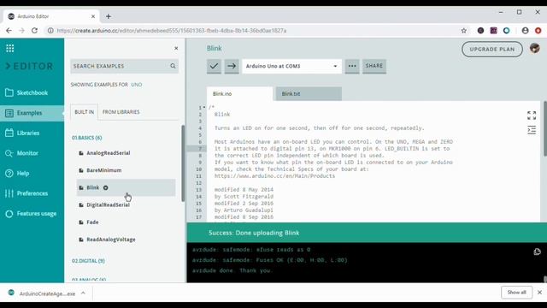Click the 'avrdude done. Thank you.' console line
547x308 pixels.
[x=232, y=270]
